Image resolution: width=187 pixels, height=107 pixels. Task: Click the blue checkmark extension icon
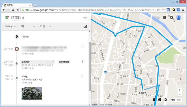178,10
